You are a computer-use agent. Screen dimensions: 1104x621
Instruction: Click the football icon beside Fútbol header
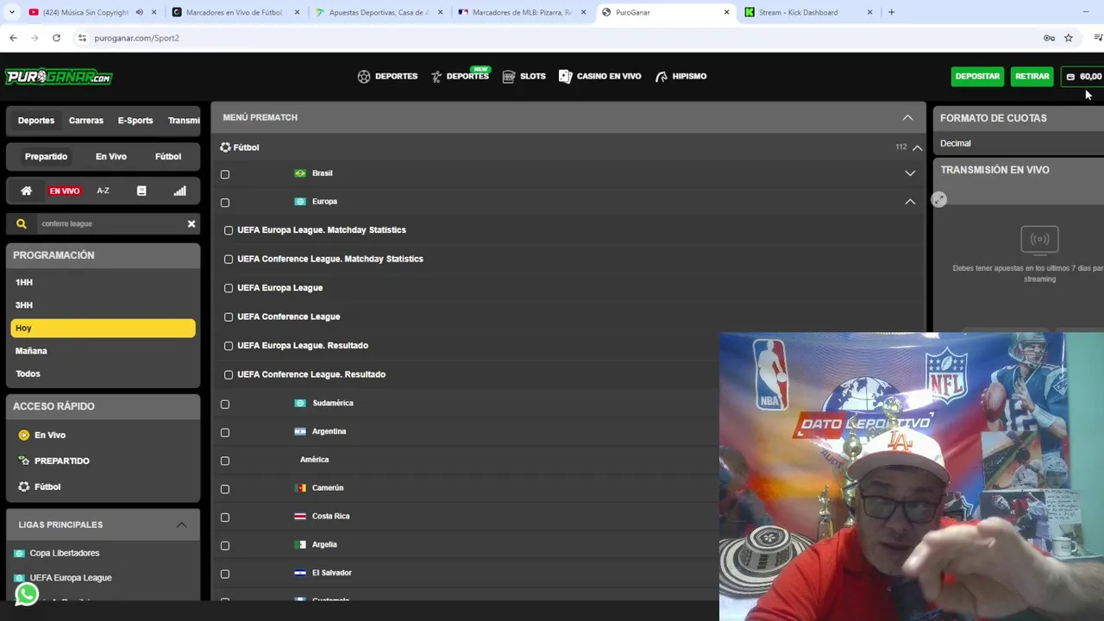225,147
